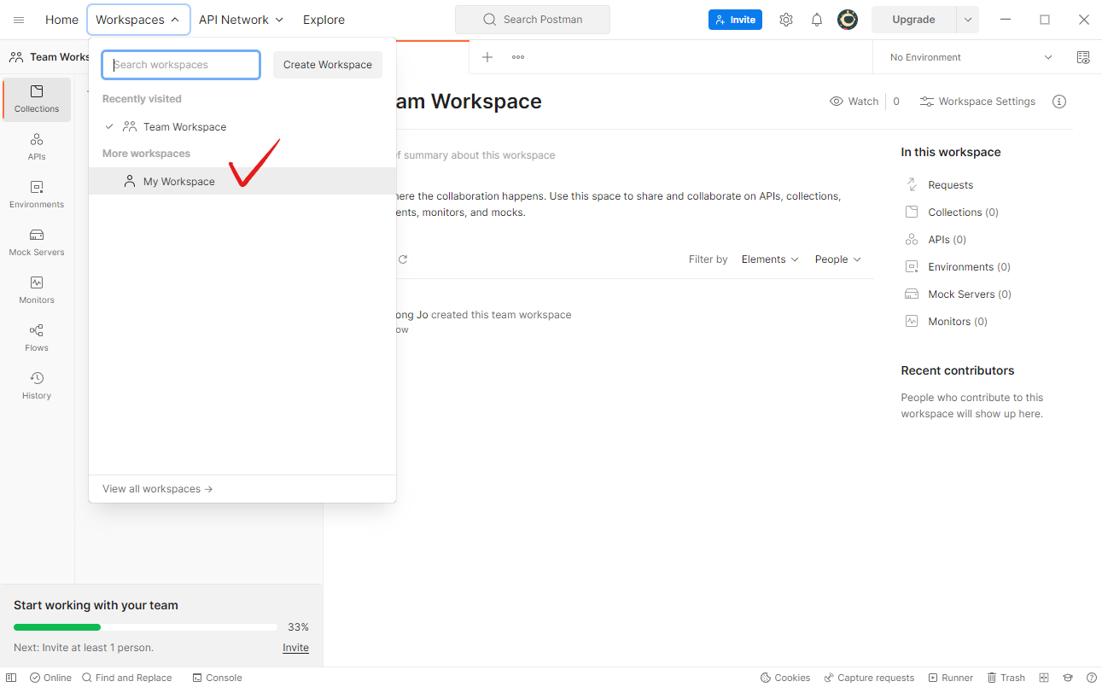Image resolution: width=1102 pixels, height=687 pixels.
Task: Open Trash in status bar
Action: pos(1006,678)
